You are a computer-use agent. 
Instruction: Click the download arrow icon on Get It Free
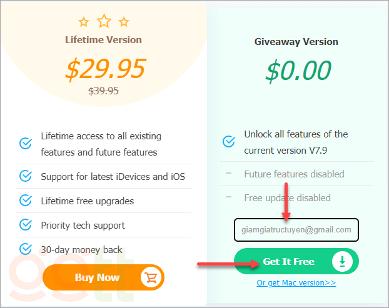pyautogui.click(x=342, y=262)
